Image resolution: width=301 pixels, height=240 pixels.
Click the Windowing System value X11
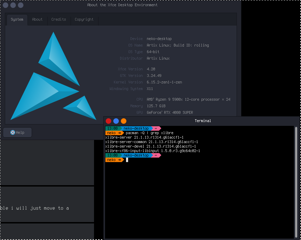point(150,89)
